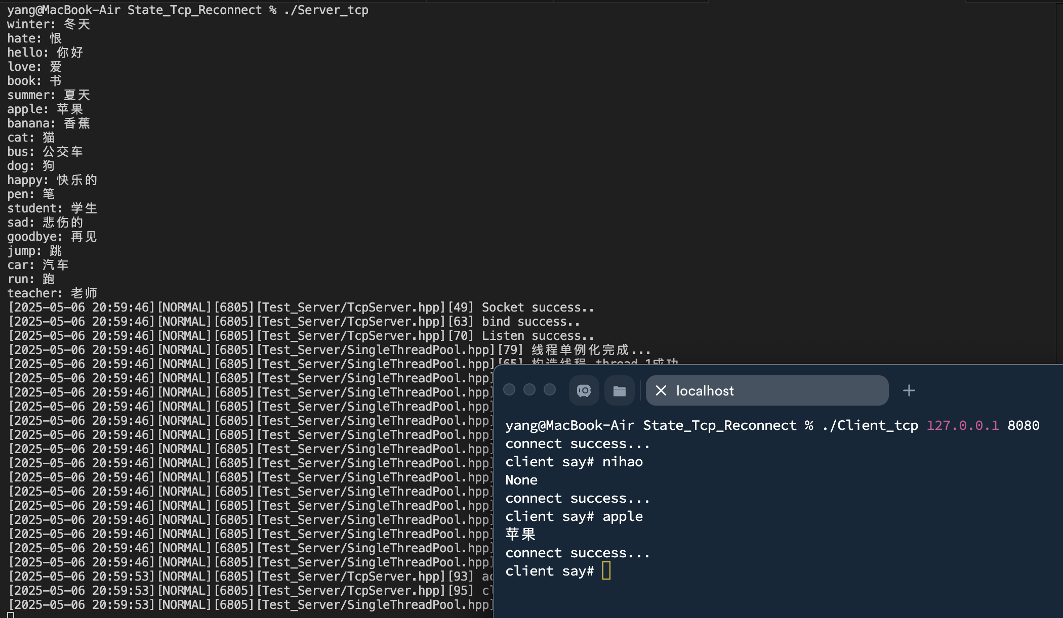1063x618 pixels.
Task: Click the 'bind success..' log message
Action: pyautogui.click(x=530, y=322)
